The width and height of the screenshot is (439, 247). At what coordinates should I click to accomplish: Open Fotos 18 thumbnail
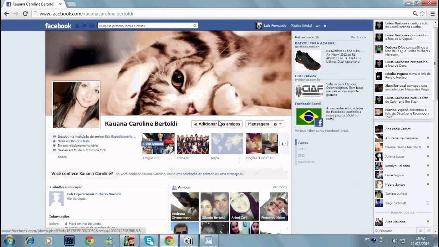pos(193,143)
